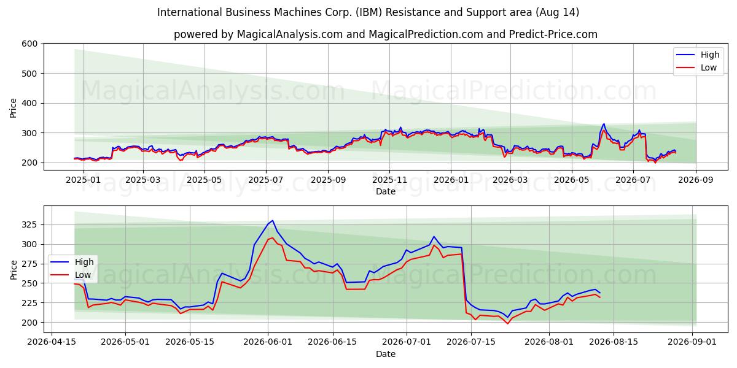Click the bottom chart y-axis label 250
The image size is (737, 368).
click(x=31, y=283)
